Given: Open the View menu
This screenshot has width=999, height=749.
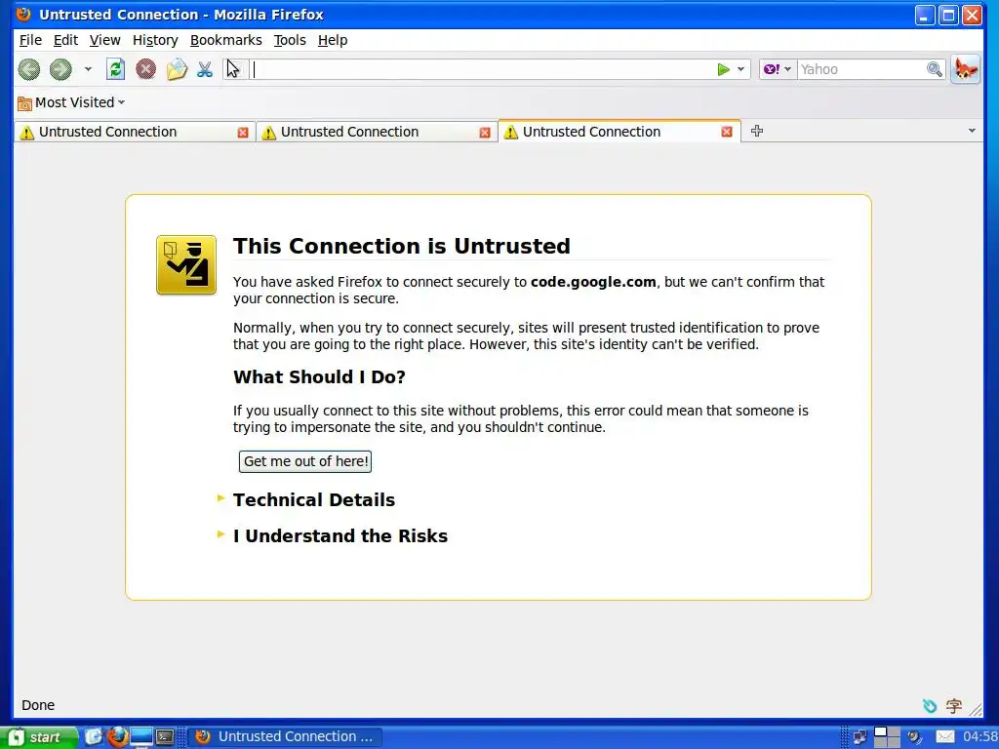Looking at the screenshot, I should 105,40.
